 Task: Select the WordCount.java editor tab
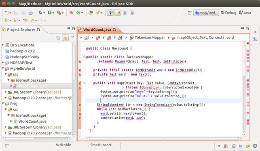97,29
